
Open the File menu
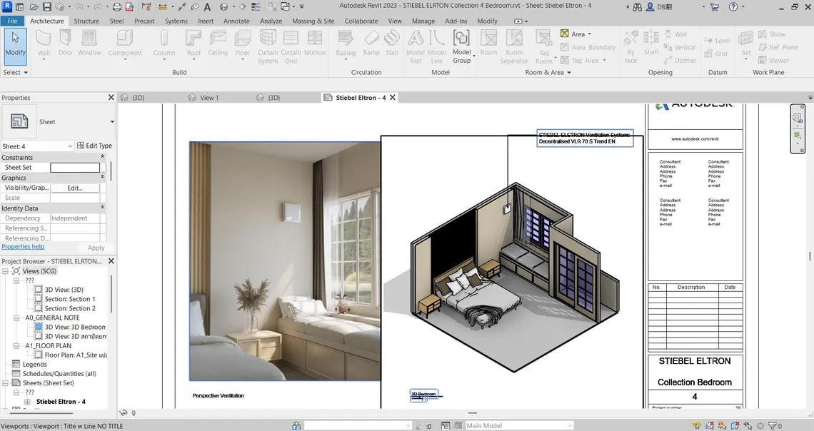(x=12, y=21)
